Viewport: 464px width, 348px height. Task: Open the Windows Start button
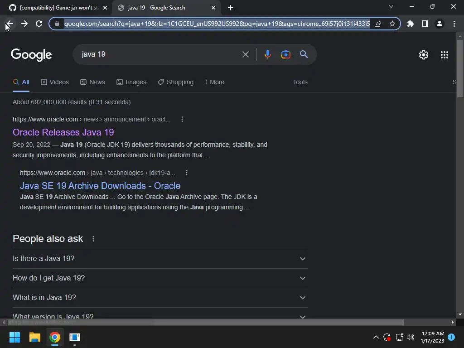pyautogui.click(x=14, y=337)
